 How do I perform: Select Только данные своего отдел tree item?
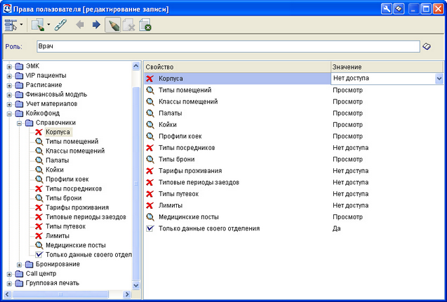(89, 255)
